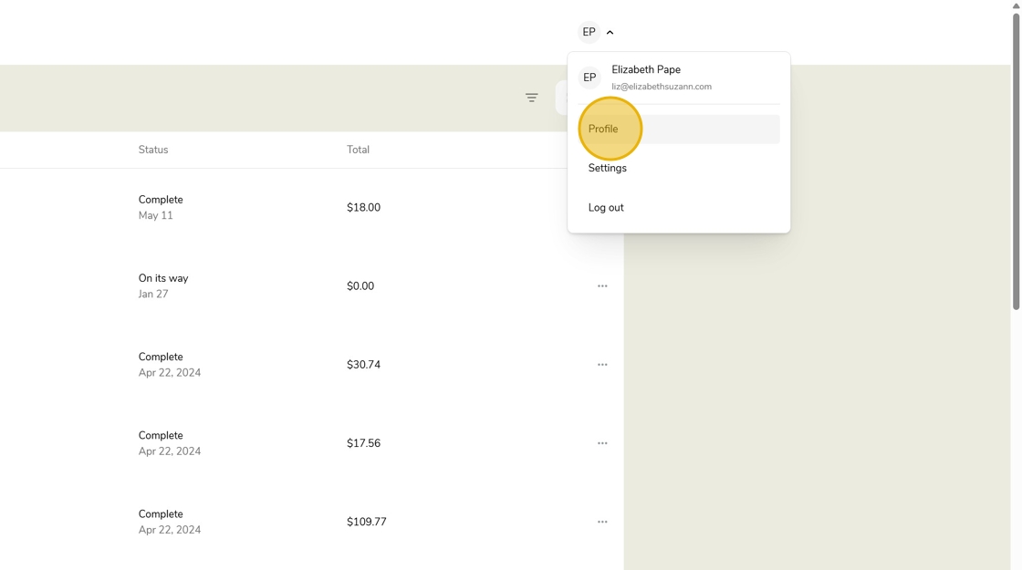Open Settings from the account menu
Image resolution: width=1022 pixels, height=570 pixels.
[608, 168]
